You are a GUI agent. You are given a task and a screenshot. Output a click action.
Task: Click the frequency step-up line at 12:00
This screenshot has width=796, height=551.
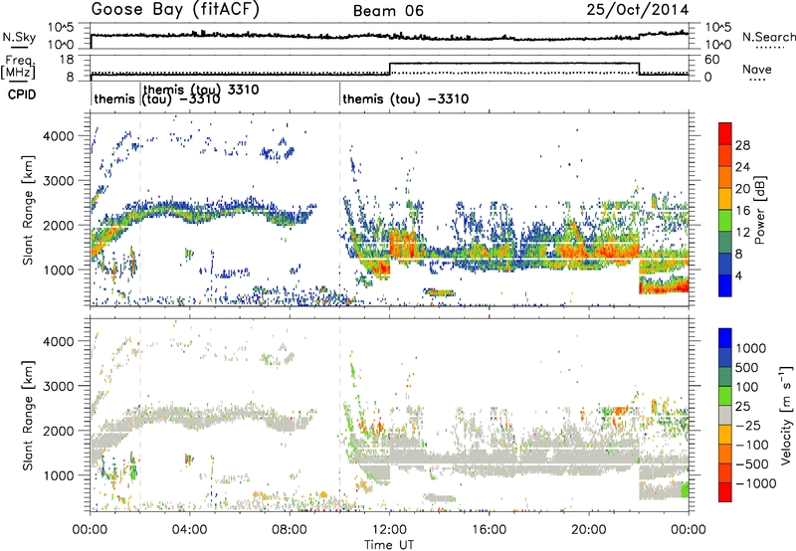pos(389,69)
